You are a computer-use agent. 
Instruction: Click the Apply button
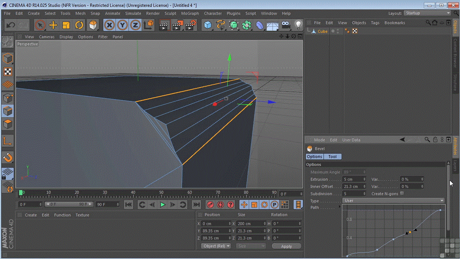pyautogui.click(x=286, y=246)
